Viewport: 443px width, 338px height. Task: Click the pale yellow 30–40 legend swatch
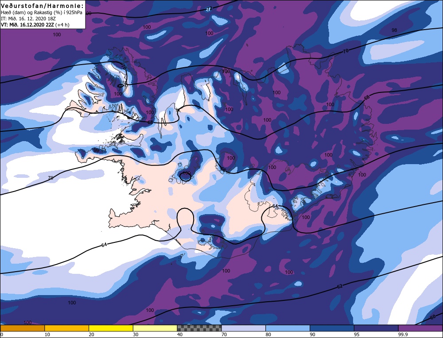(x=155, y=328)
